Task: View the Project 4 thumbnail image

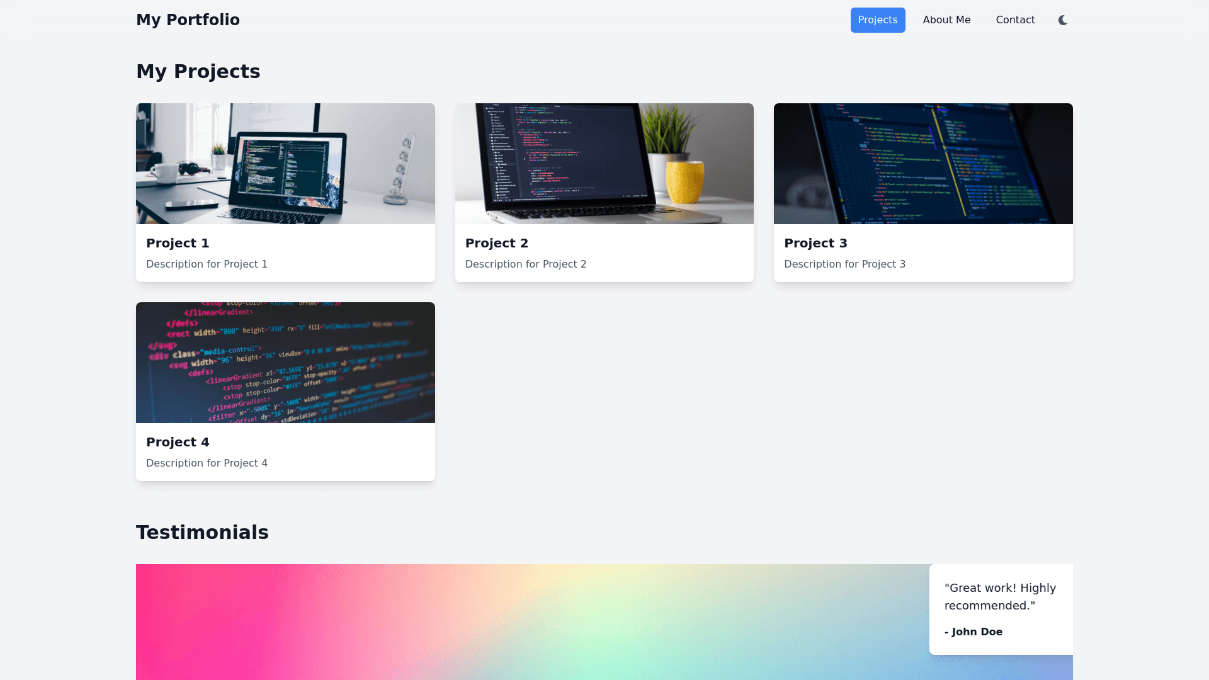Action: coord(285,362)
